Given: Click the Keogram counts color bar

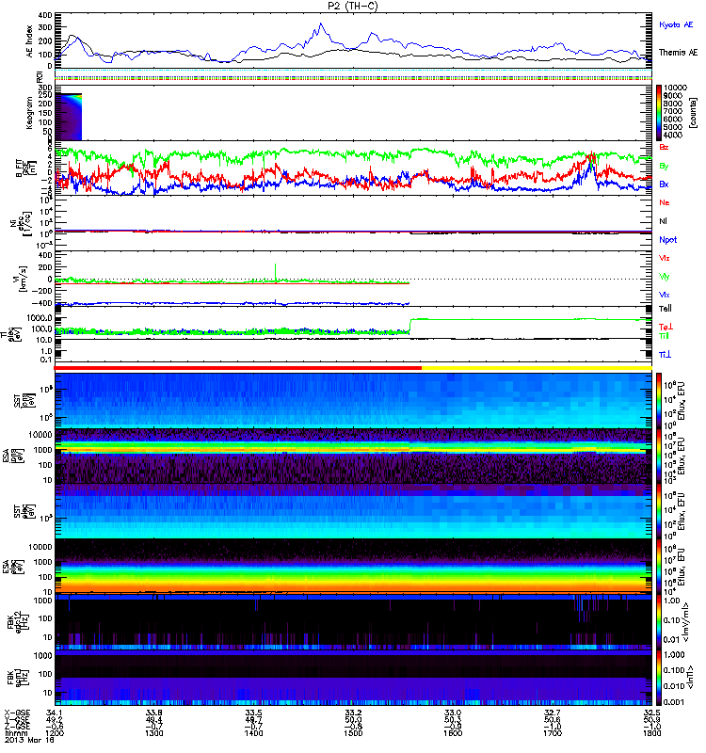Looking at the screenshot, I should [x=659, y=112].
